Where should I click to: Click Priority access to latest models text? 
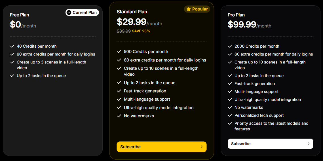coord(271,126)
